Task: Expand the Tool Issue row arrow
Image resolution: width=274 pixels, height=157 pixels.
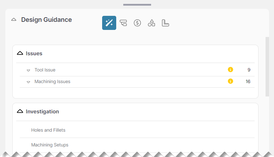Action: pos(29,70)
